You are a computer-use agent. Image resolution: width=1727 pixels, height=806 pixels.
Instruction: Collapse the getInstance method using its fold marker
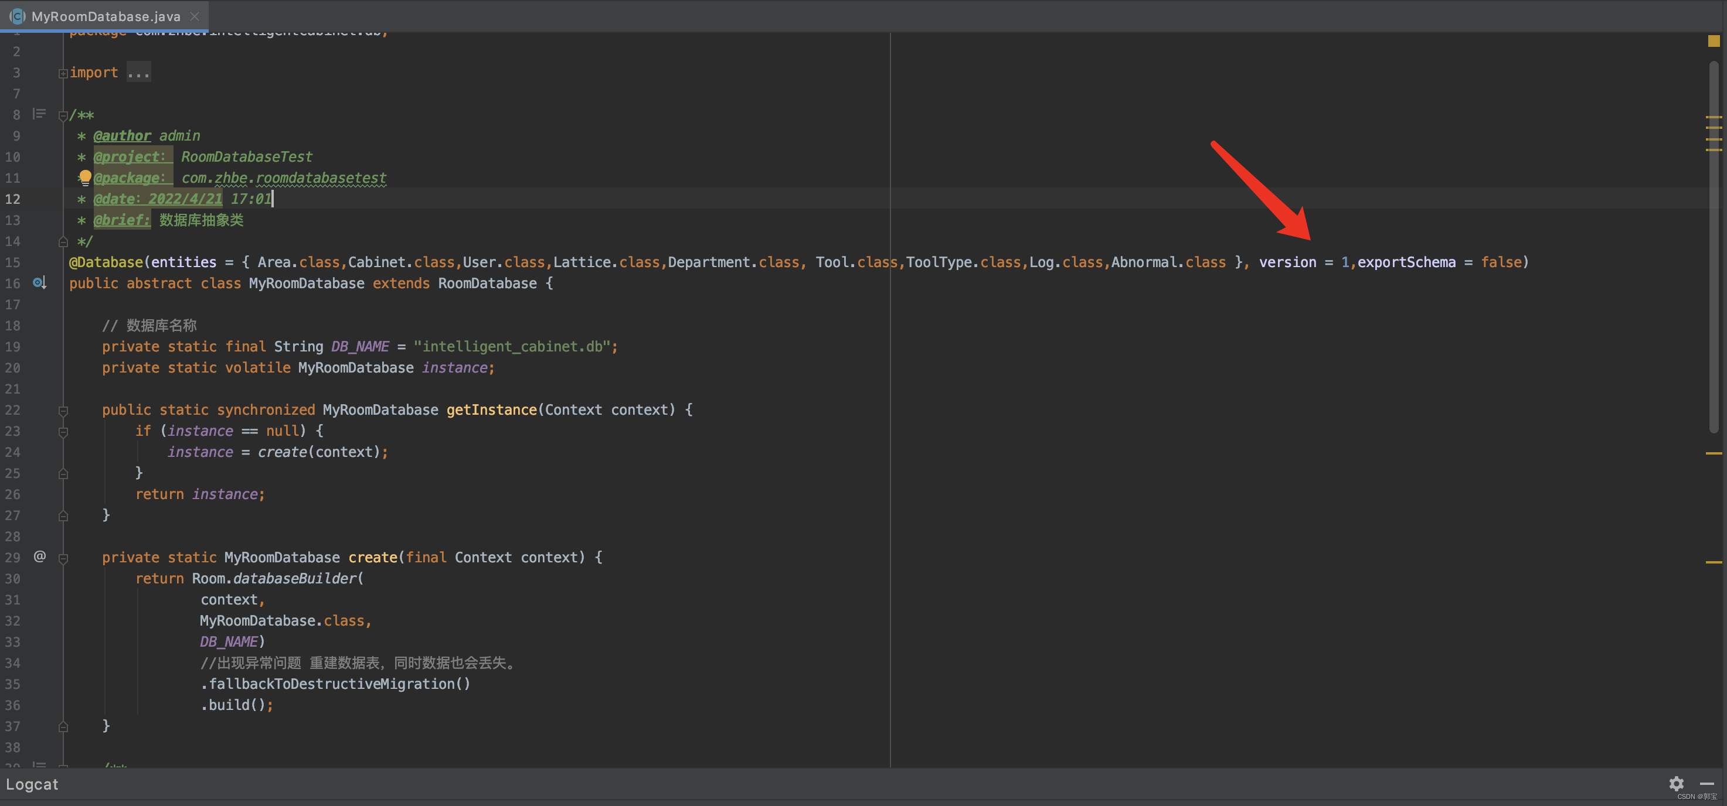(63, 411)
